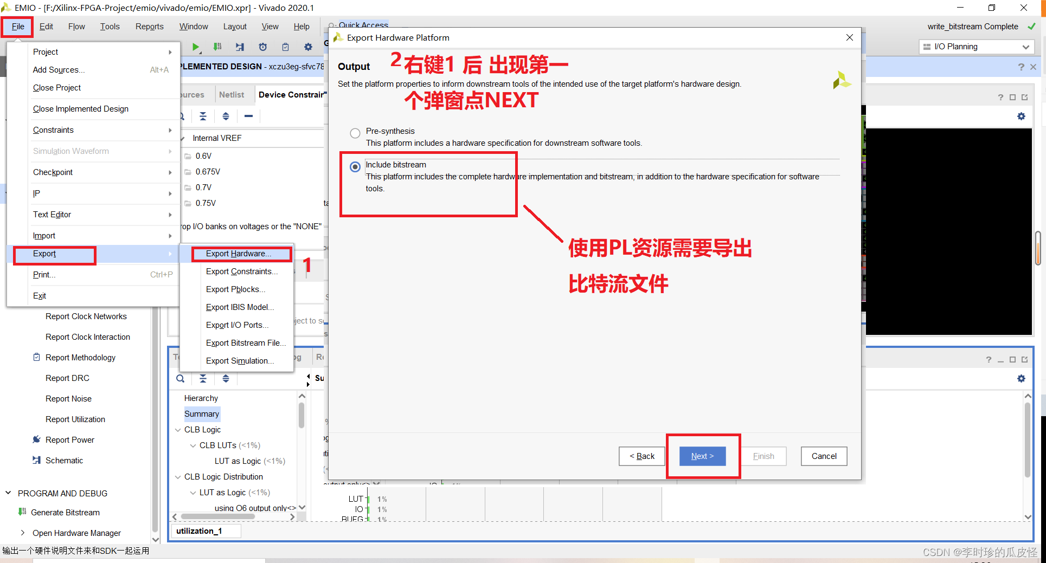
Task: Collapse all in utilization panel toolbar
Action: point(203,378)
